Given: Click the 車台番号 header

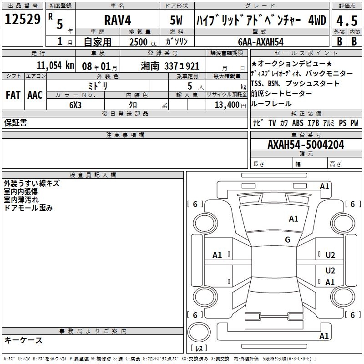Looking at the screenshot, I should pyautogui.click(x=306, y=135).
